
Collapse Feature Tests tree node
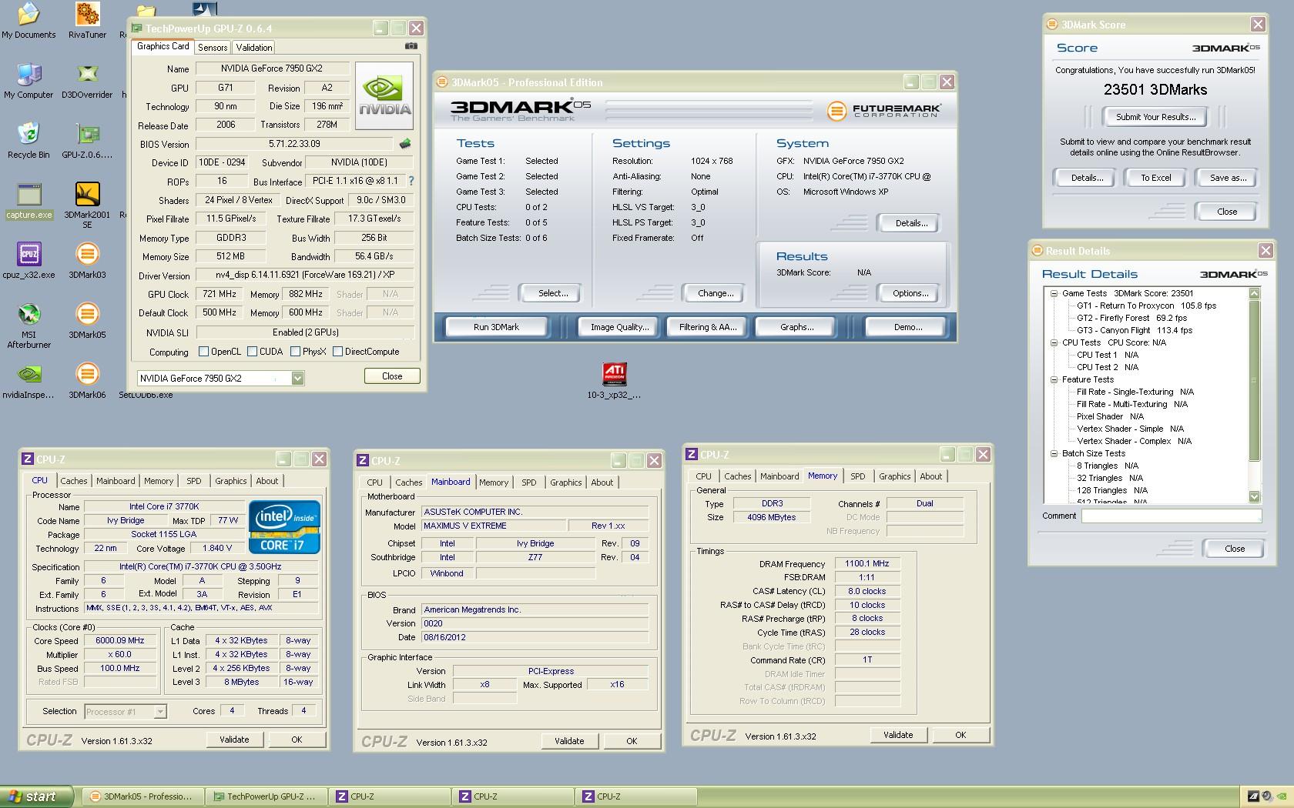tap(1054, 379)
